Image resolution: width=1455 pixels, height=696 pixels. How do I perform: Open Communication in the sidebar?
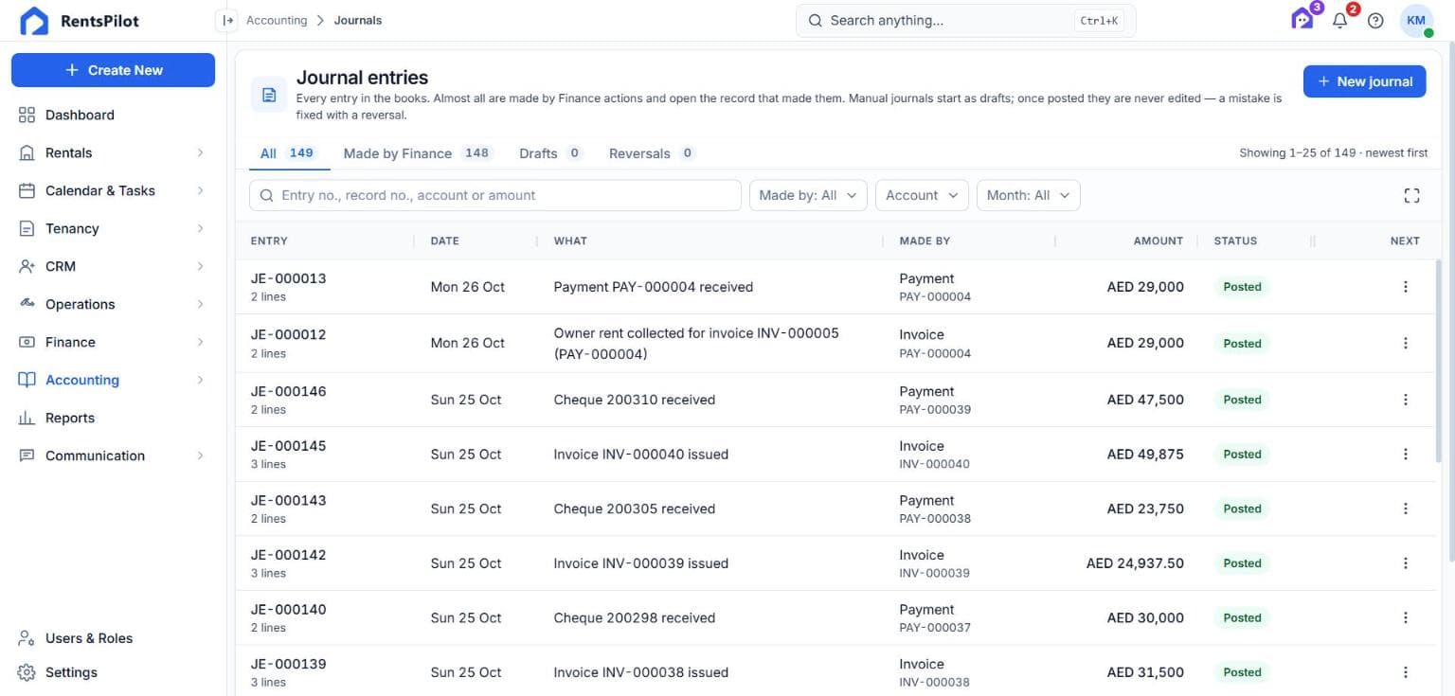click(x=113, y=455)
